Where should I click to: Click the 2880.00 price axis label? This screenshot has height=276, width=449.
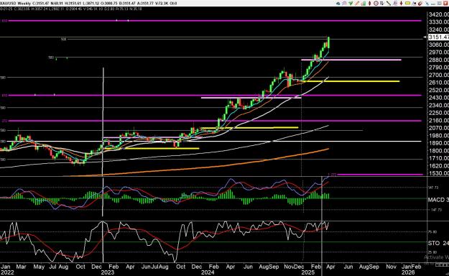click(438, 60)
